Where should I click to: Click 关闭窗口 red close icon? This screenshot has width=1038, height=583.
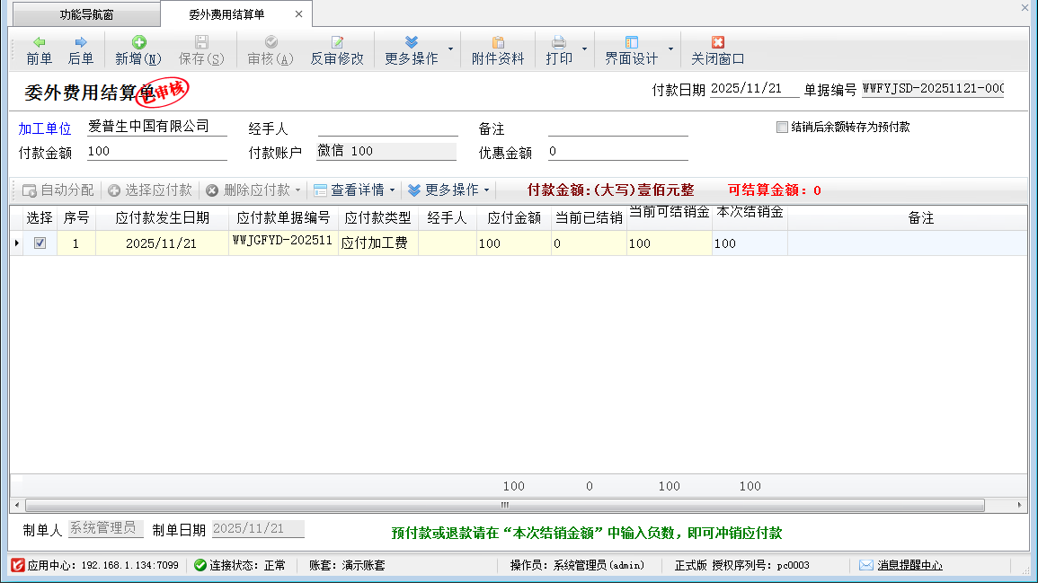click(x=717, y=42)
